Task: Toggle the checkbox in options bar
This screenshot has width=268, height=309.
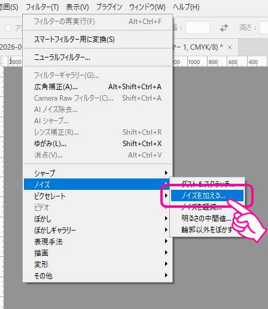Action: point(8,28)
